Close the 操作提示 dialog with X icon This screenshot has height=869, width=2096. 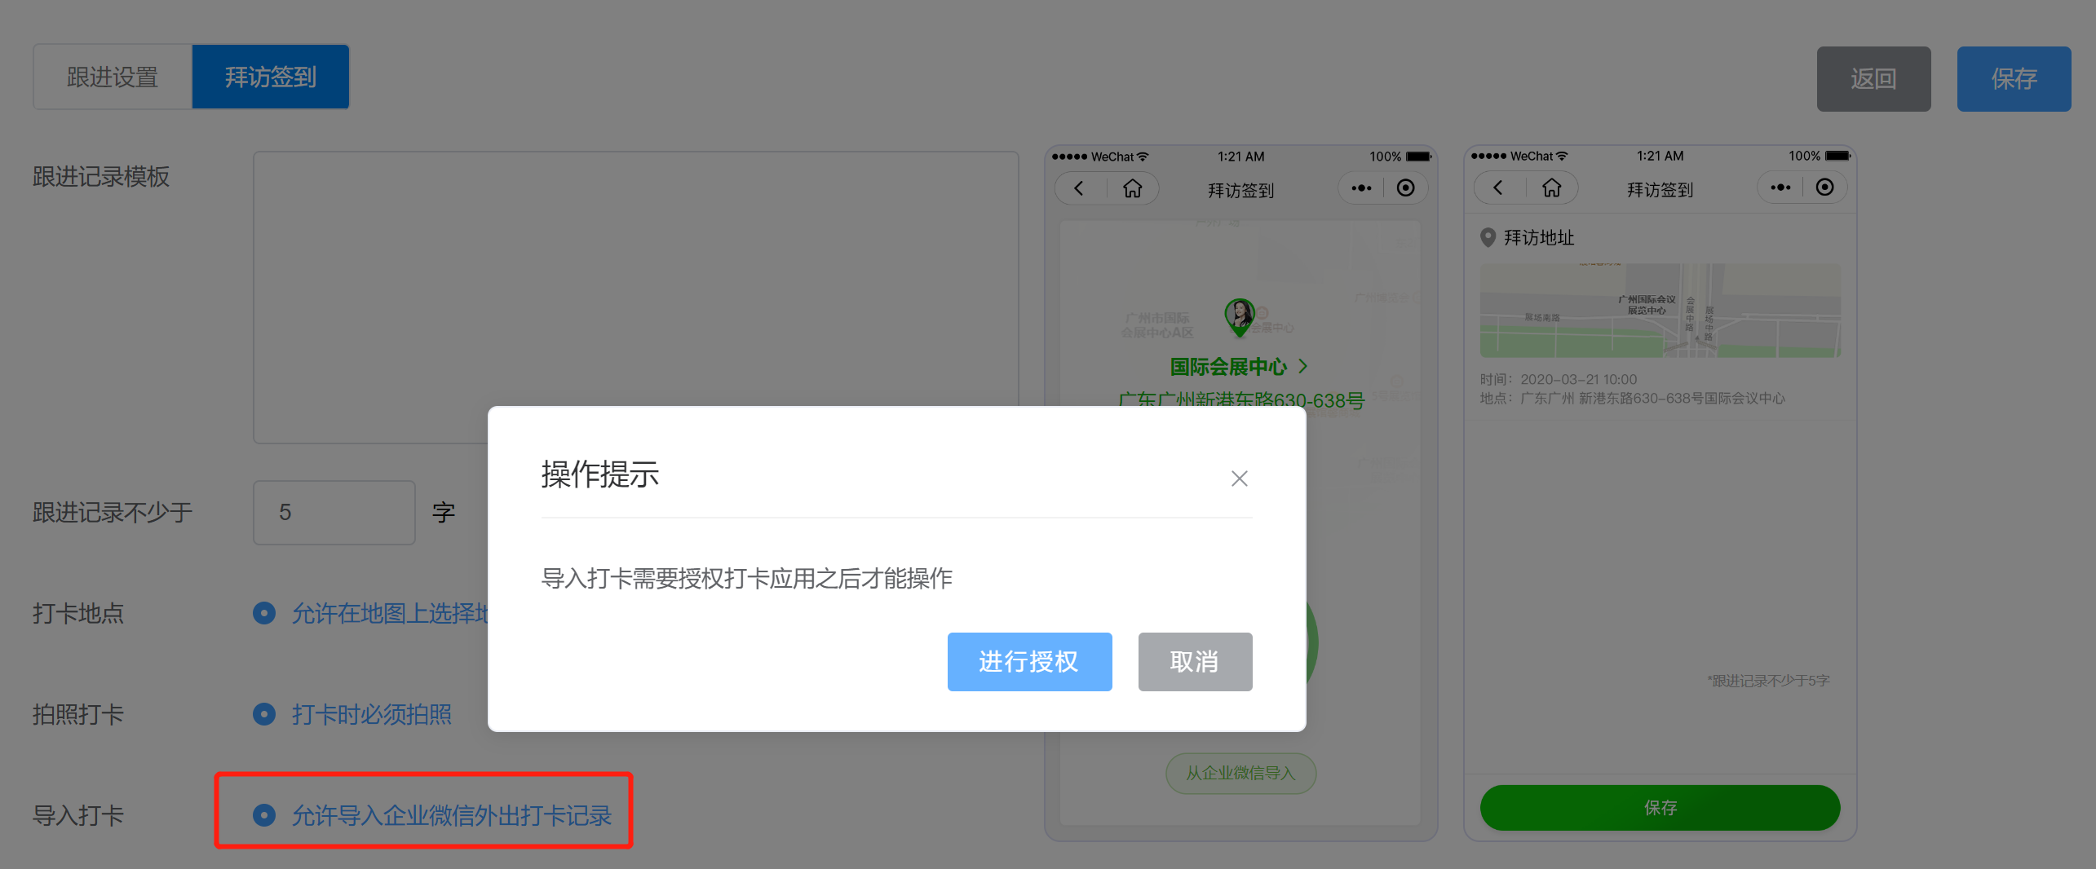[1239, 479]
